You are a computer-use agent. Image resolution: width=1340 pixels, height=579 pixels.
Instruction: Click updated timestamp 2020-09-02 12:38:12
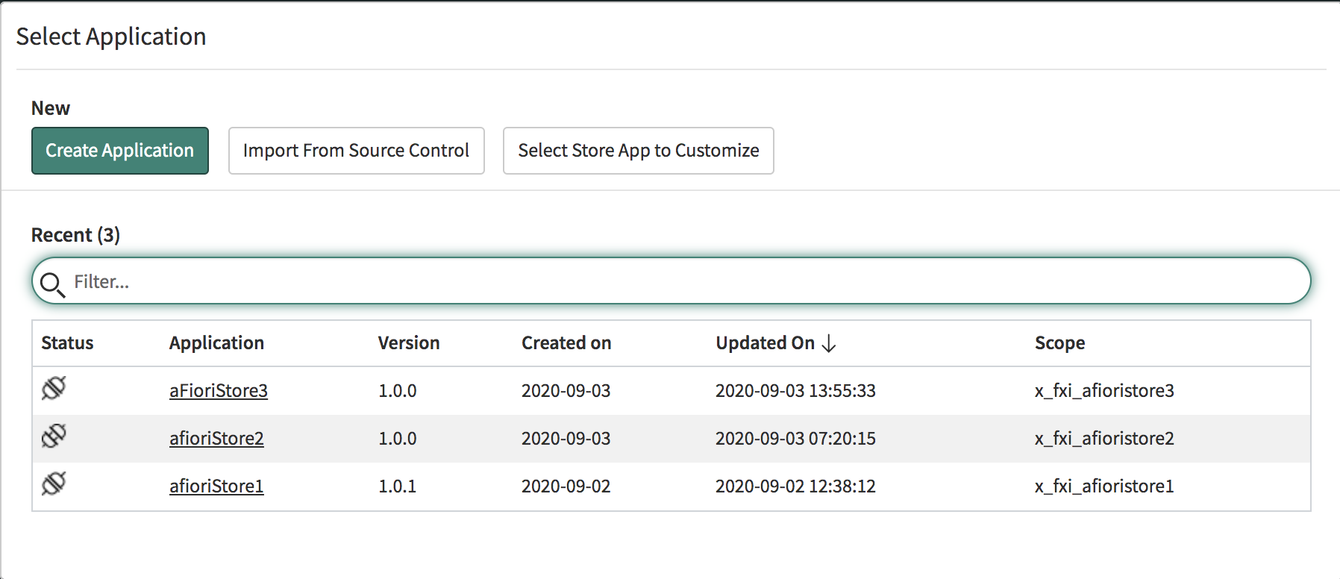click(x=795, y=486)
